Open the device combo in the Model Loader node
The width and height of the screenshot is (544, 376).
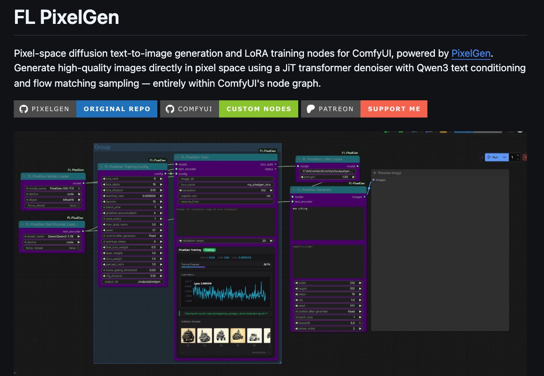[x=53, y=194]
